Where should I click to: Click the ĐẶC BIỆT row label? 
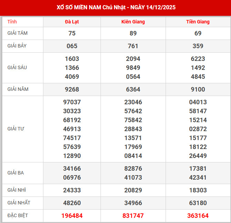[x=18, y=216]
